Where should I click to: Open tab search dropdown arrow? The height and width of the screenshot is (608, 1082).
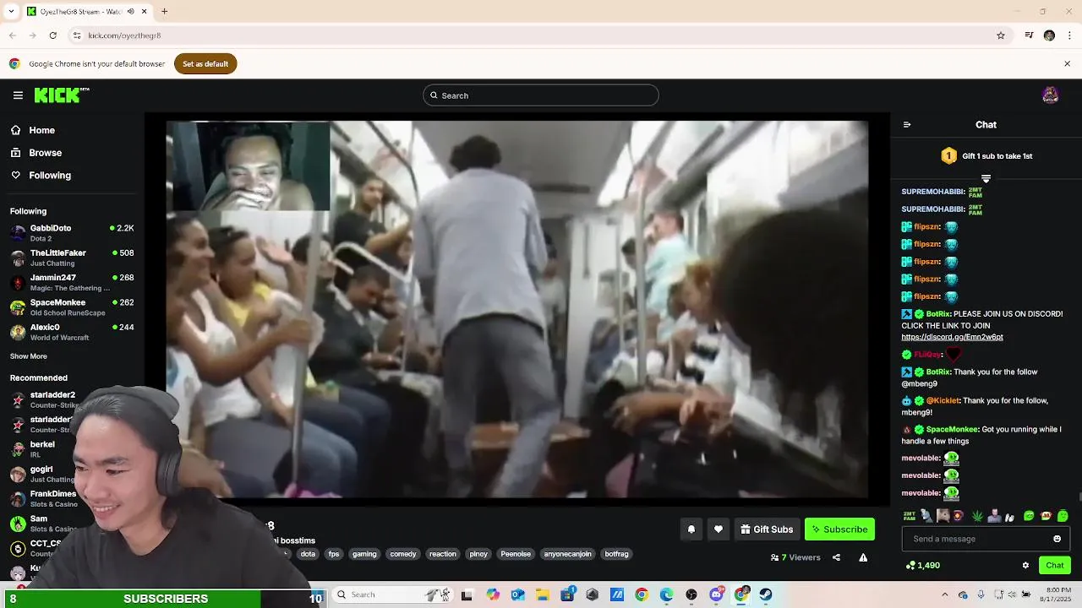point(11,12)
